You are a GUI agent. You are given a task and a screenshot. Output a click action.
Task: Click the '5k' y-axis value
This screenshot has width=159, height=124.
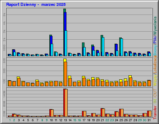[x=4, y=15]
